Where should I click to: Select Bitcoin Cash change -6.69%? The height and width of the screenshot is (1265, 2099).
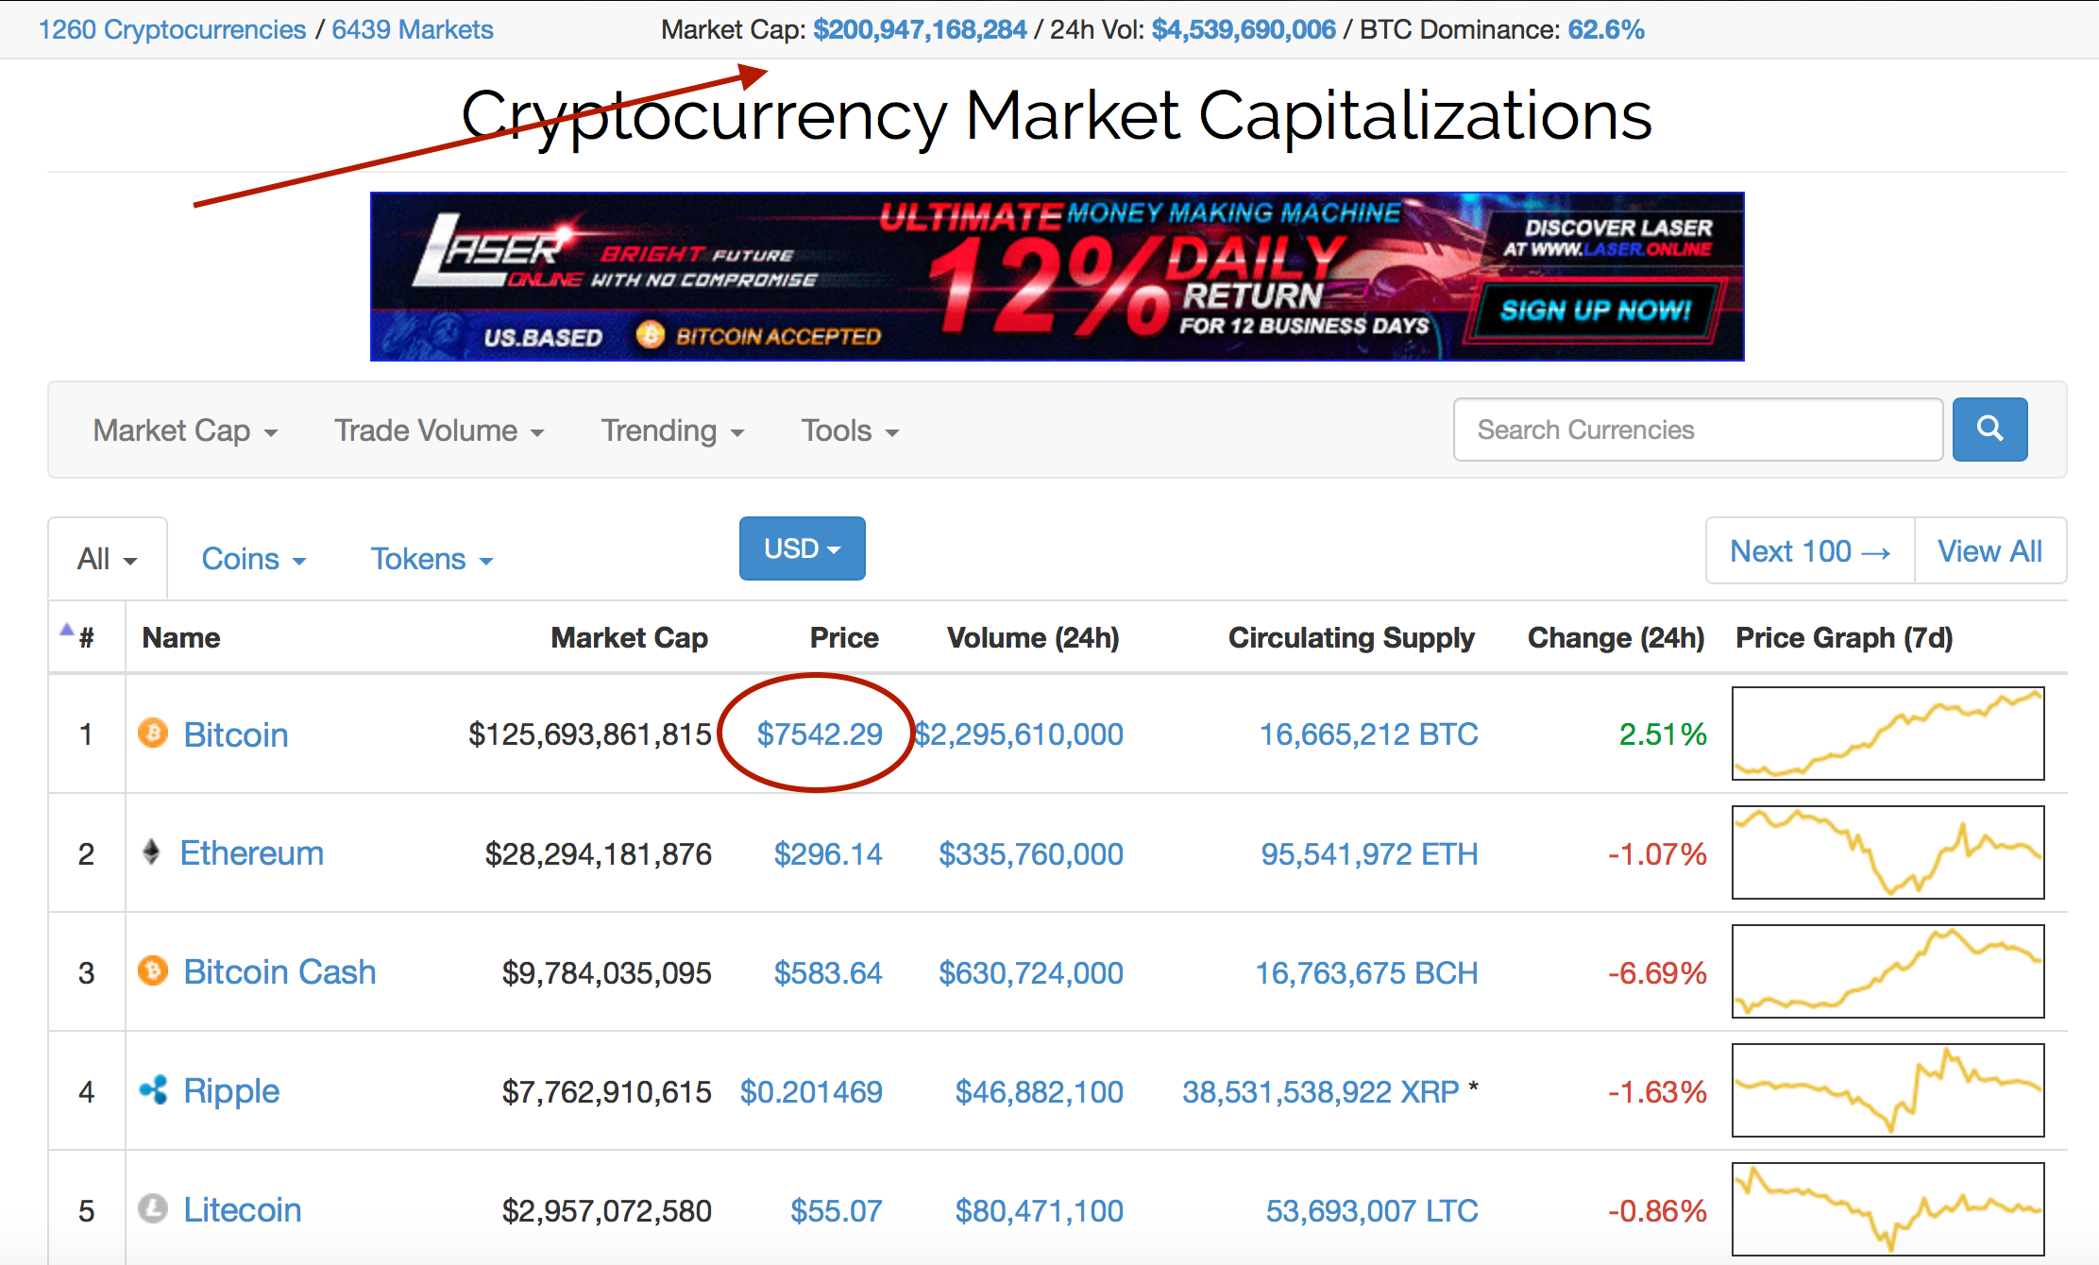(1657, 973)
